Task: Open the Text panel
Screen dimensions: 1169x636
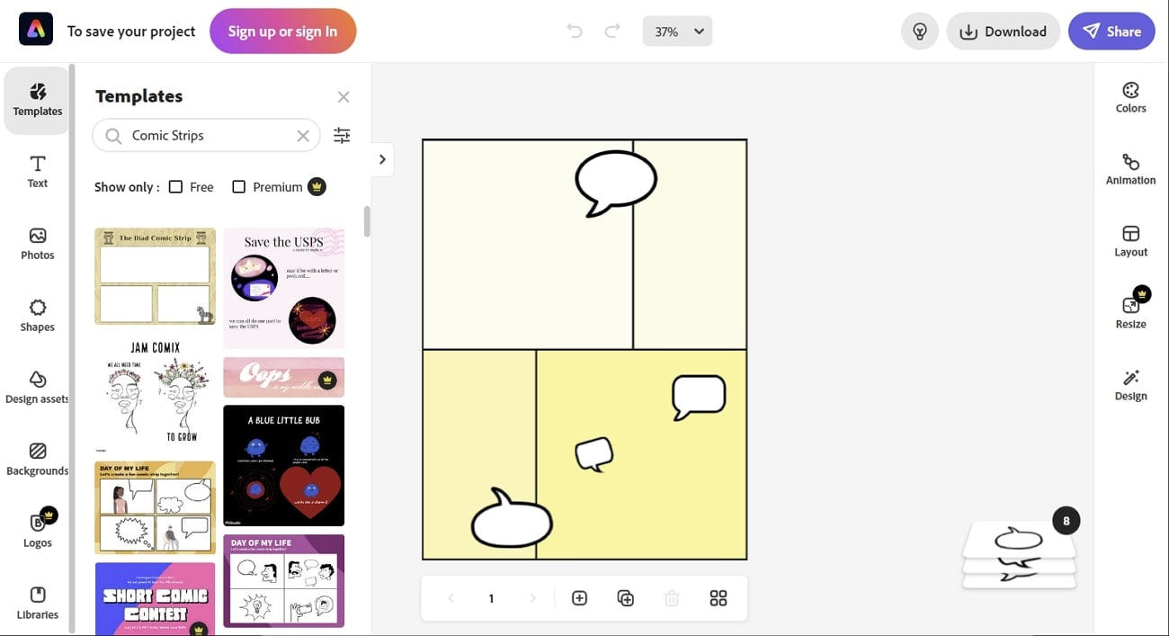Action: tap(37, 171)
